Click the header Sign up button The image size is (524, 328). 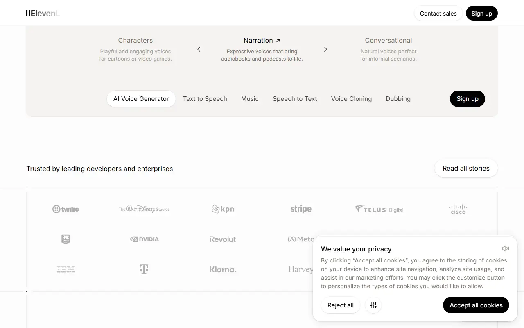click(482, 14)
